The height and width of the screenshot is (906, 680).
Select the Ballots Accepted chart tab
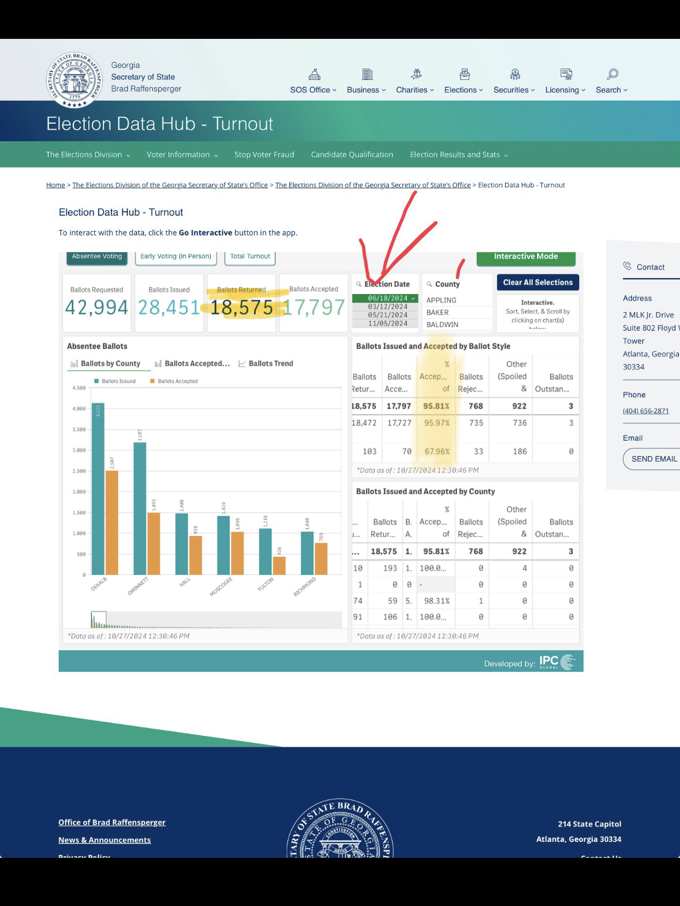point(192,363)
